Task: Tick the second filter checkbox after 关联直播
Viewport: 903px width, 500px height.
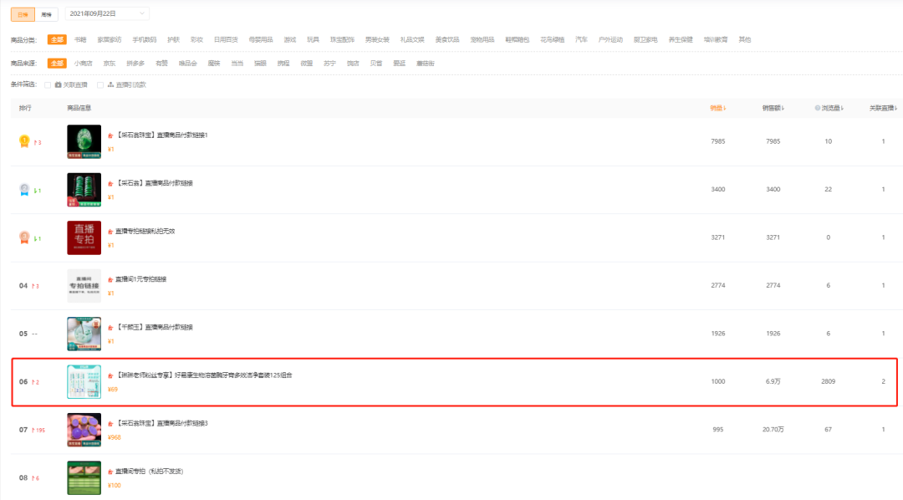Action: tap(100, 84)
